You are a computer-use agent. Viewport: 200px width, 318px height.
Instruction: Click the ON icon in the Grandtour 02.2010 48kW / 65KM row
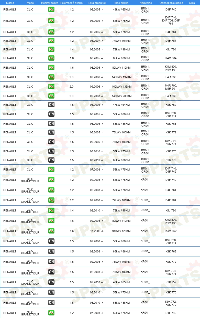click(x=51, y=282)
